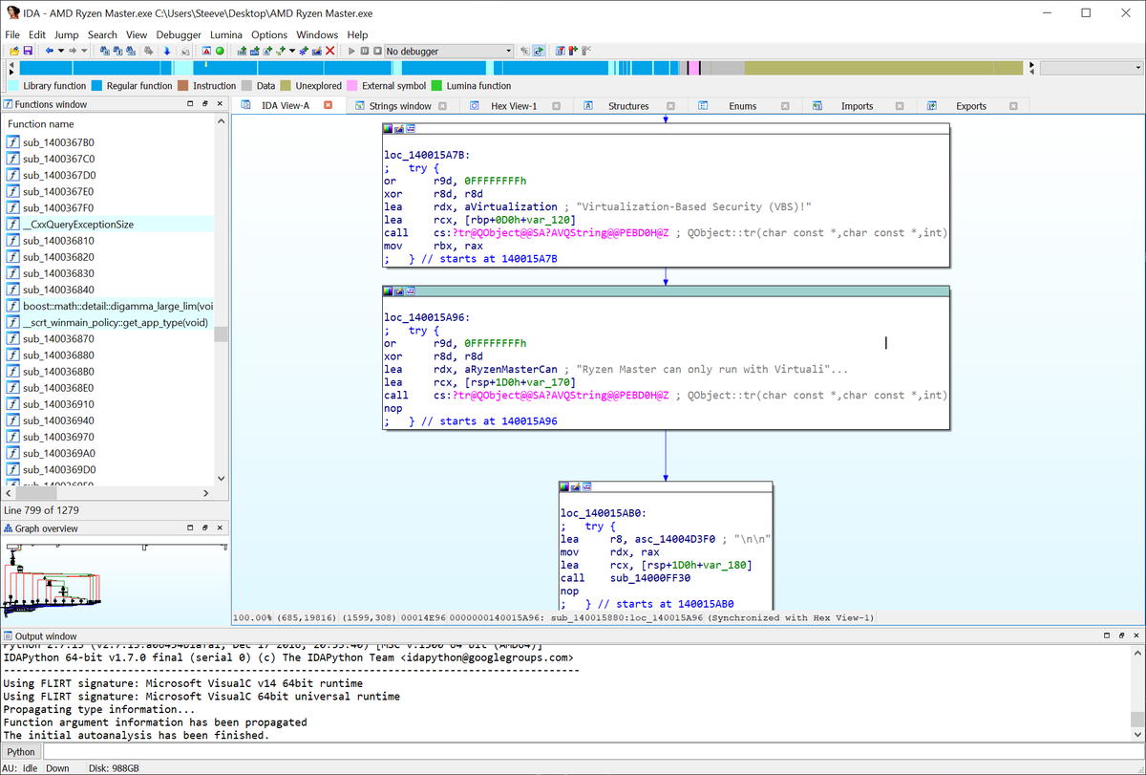Click the Library function color legend swatch

(13, 86)
